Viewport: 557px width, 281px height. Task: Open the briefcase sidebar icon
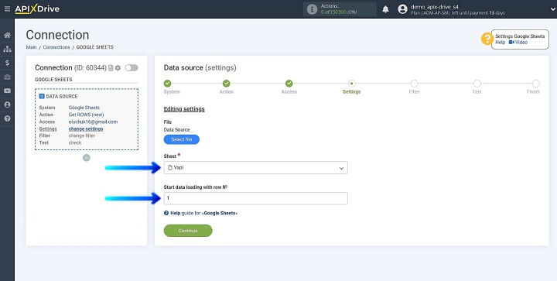point(7,77)
